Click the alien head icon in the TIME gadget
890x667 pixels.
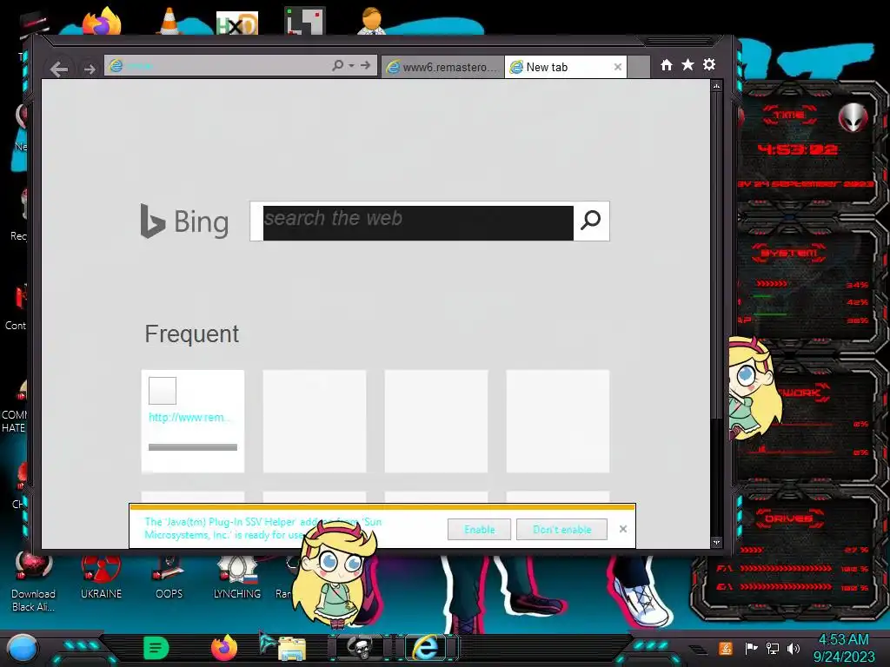pyautogui.click(x=853, y=118)
